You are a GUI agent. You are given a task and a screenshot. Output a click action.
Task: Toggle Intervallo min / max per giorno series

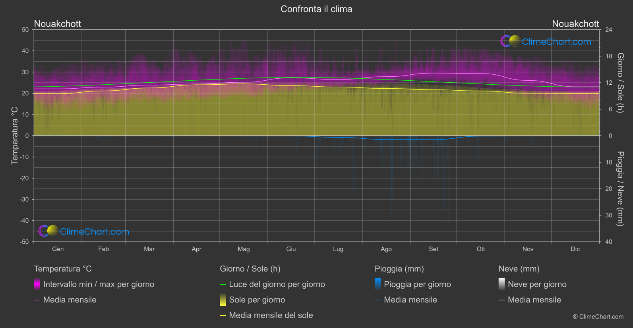click(x=99, y=284)
